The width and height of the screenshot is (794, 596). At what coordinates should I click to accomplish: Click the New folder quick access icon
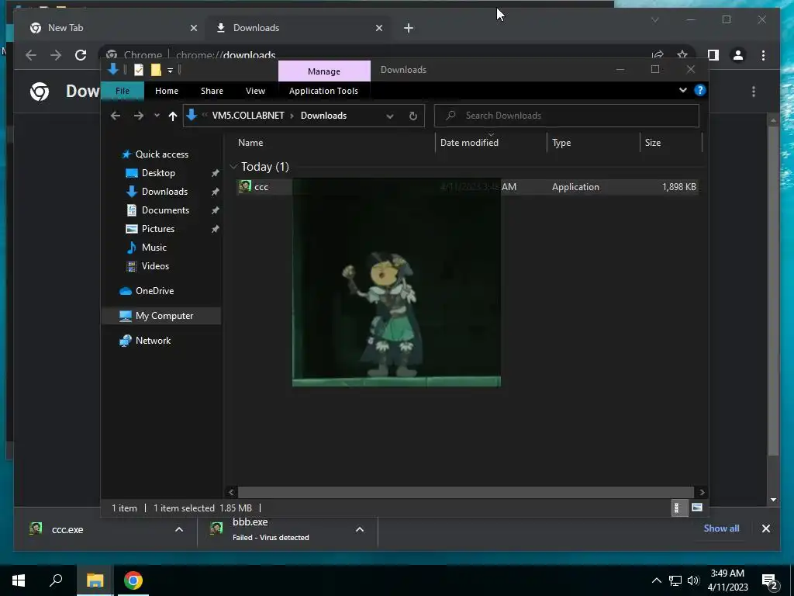(x=156, y=70)
